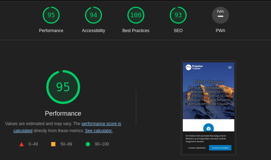Click 'Cookies ablehnen' button in preview
The image size is (271, 160).
click(197, 148)
